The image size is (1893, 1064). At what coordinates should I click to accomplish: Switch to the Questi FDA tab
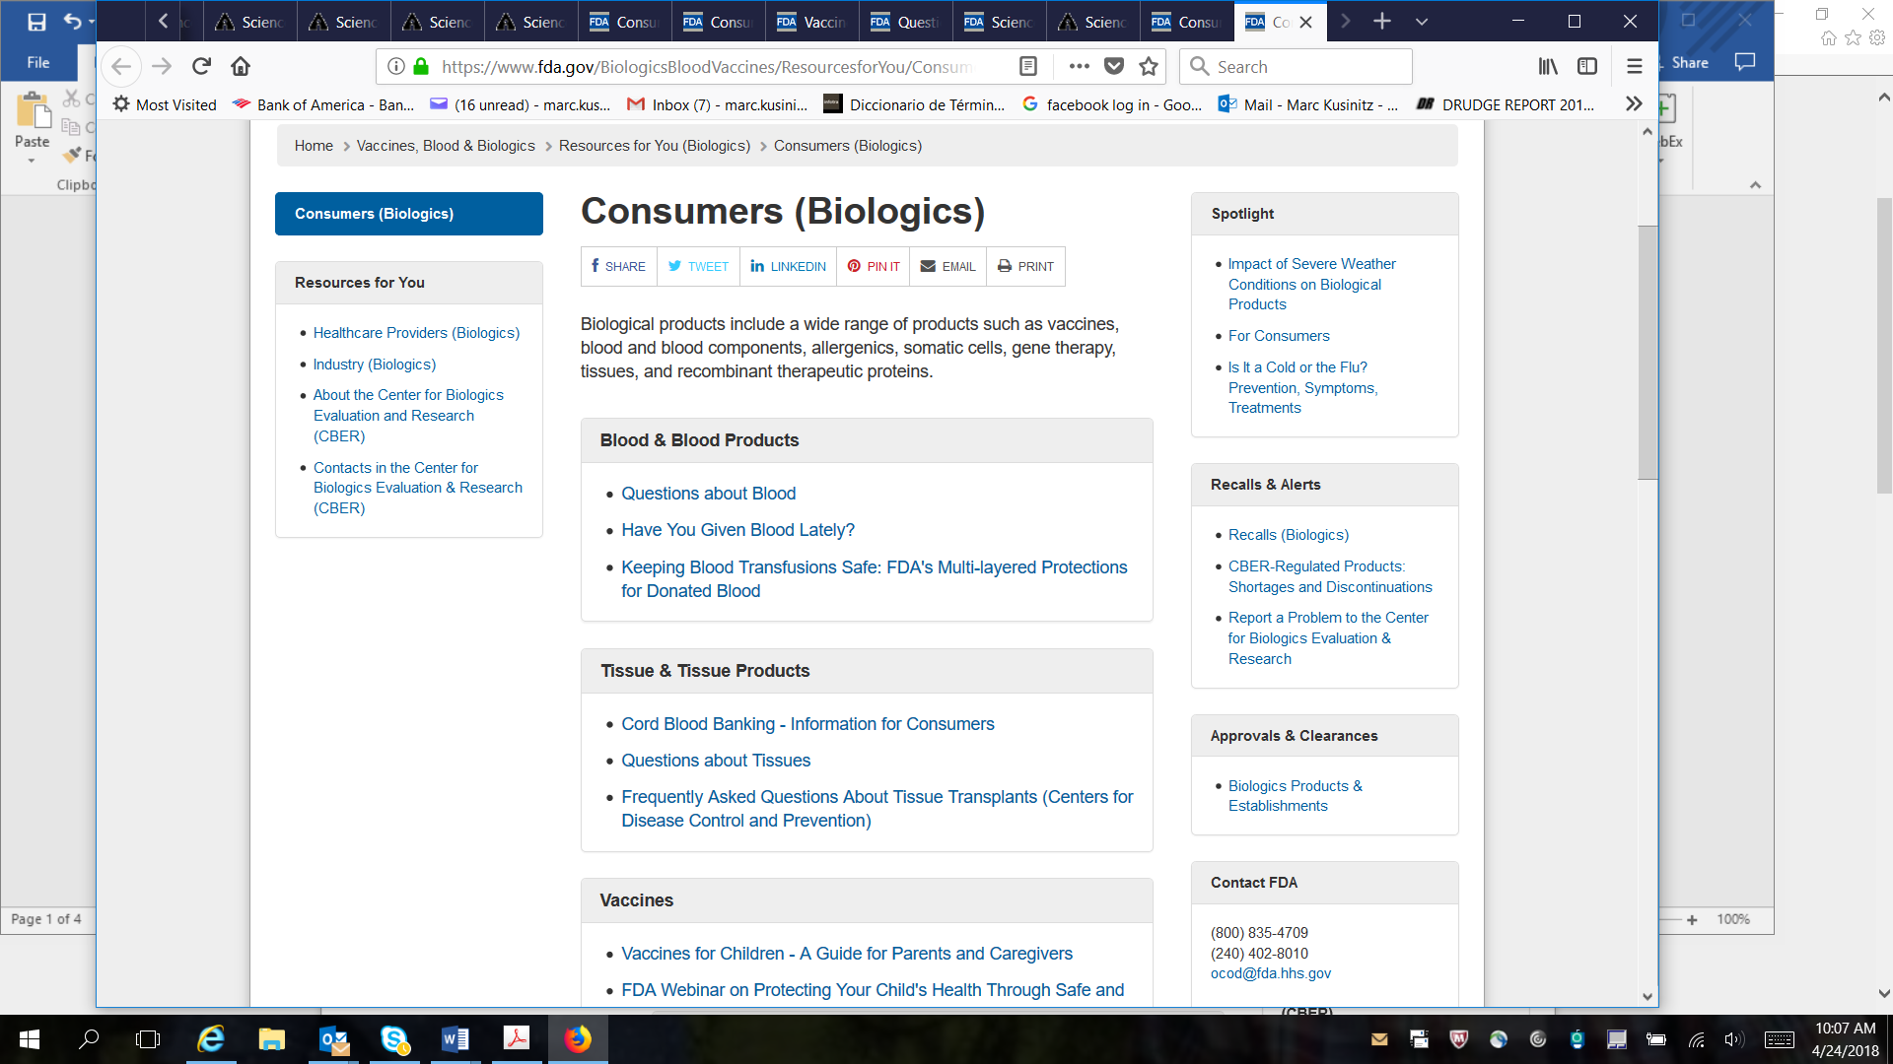click(x=905, y=22)
